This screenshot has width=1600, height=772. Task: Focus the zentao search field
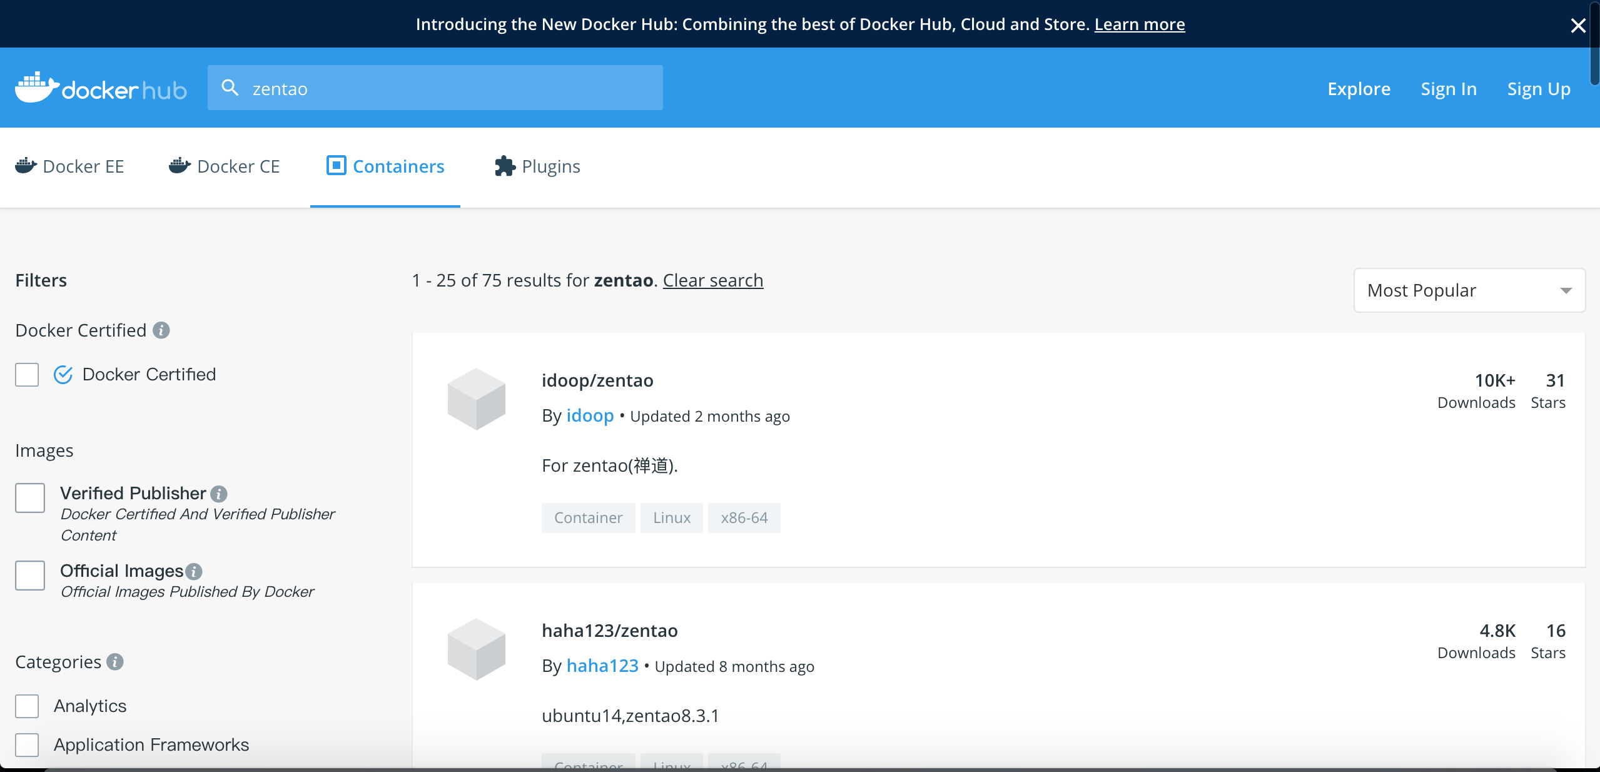(x=435, y=88)
